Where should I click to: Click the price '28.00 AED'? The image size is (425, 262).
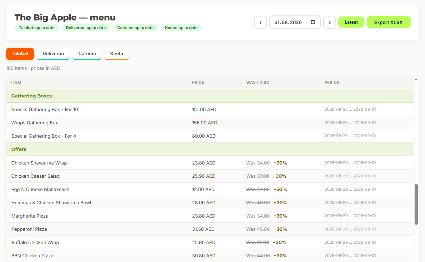pos(204,203)
